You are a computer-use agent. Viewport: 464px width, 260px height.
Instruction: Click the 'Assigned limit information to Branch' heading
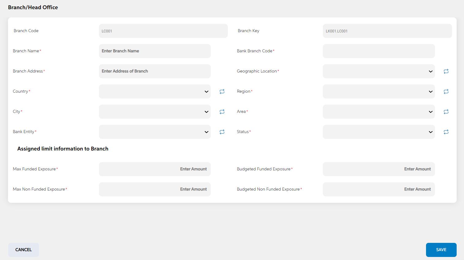63,149
